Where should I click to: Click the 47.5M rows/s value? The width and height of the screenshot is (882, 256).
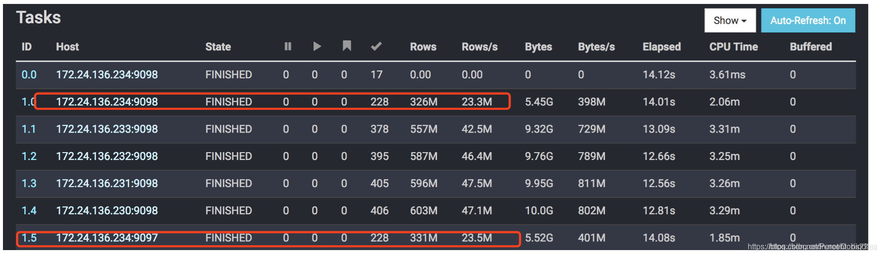click(477, 183)
